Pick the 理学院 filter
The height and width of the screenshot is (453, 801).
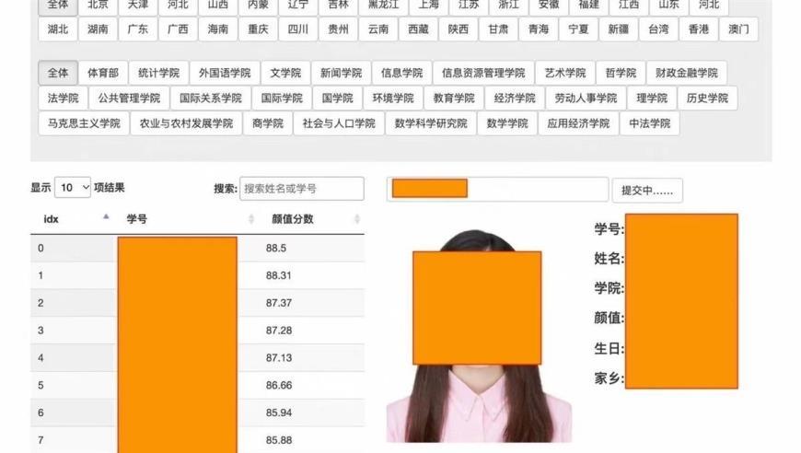(652, 98)
